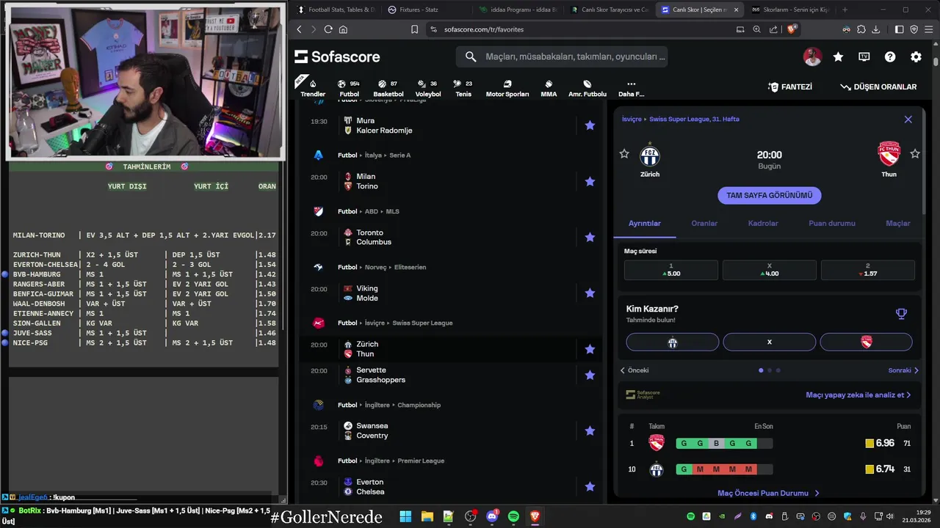Go to Önceki prediction card
The image size is (940, 528).
(x=634, y=370)
